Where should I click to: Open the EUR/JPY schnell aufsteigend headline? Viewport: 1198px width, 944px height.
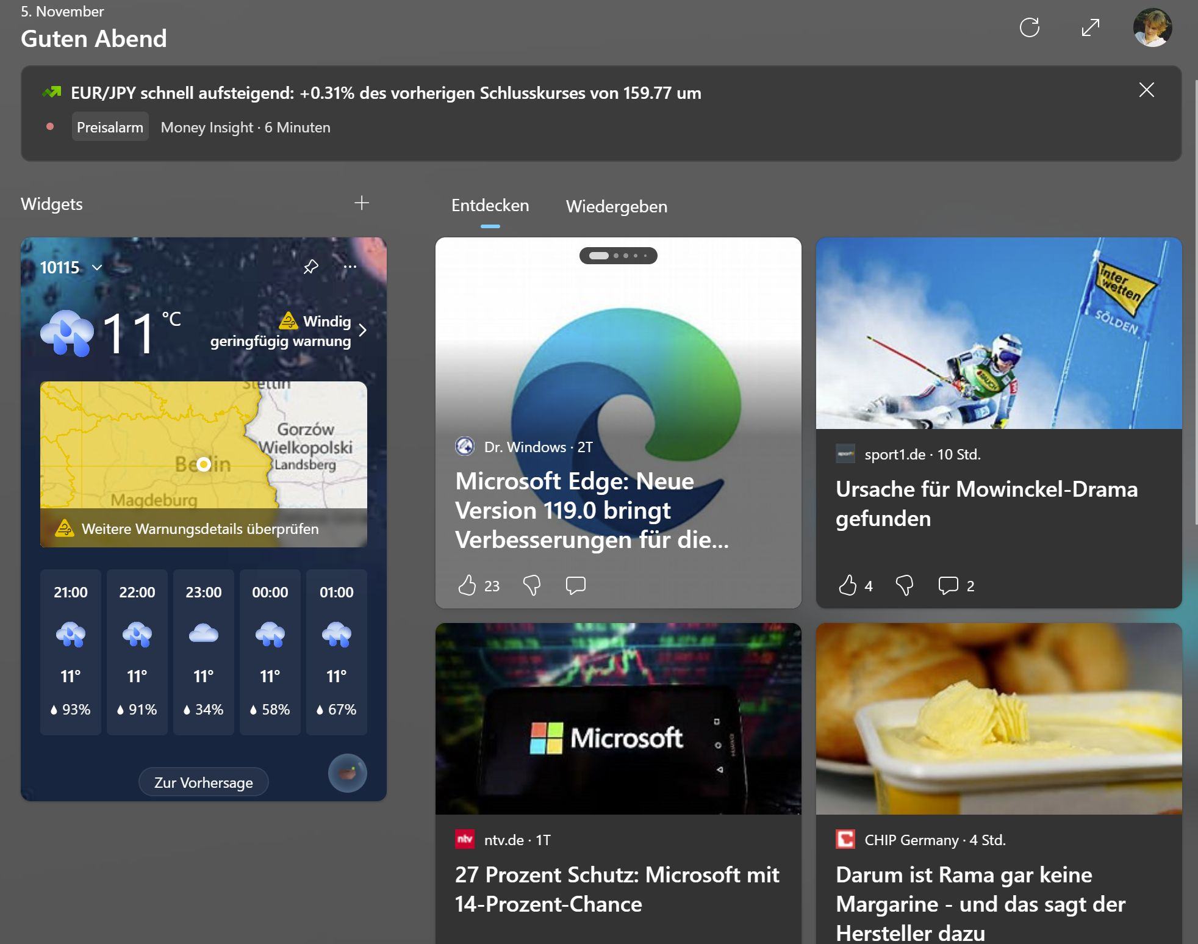pos(386,93)
